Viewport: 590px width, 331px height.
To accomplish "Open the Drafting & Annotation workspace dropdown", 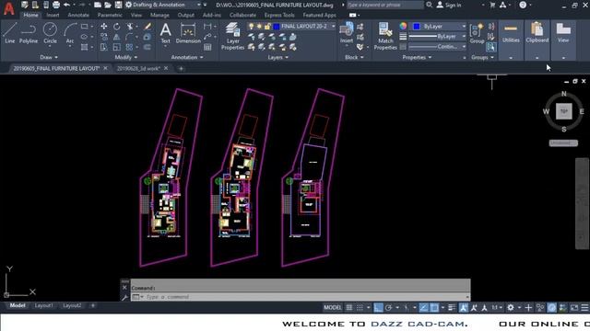I will (199, 5).
